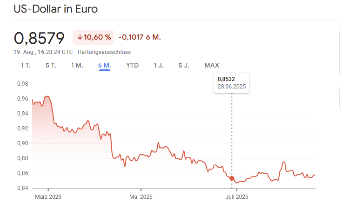This screenshot has width=342, height=203.
Task: Show the MAX time range
Action: (212, 65)
